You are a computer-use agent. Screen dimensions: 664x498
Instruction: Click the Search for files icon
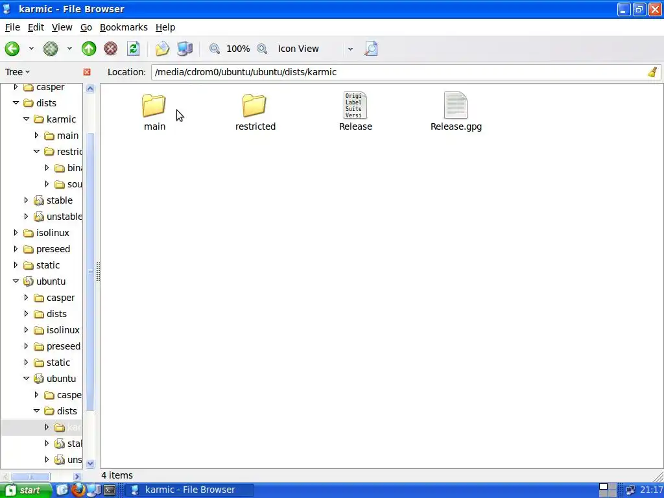[371, 49]
